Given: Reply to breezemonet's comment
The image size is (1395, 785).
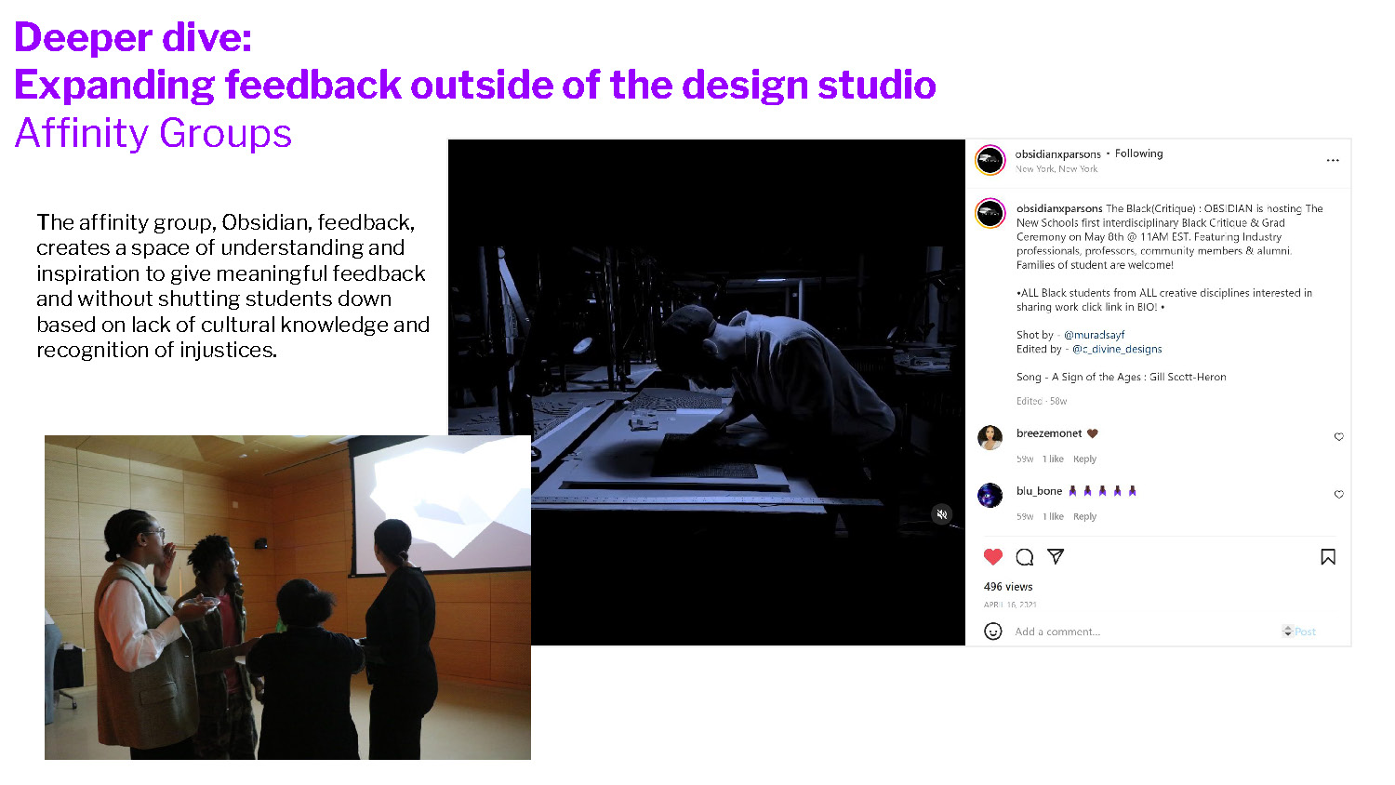Looking at the screenshot, I should click(1084, 459).
